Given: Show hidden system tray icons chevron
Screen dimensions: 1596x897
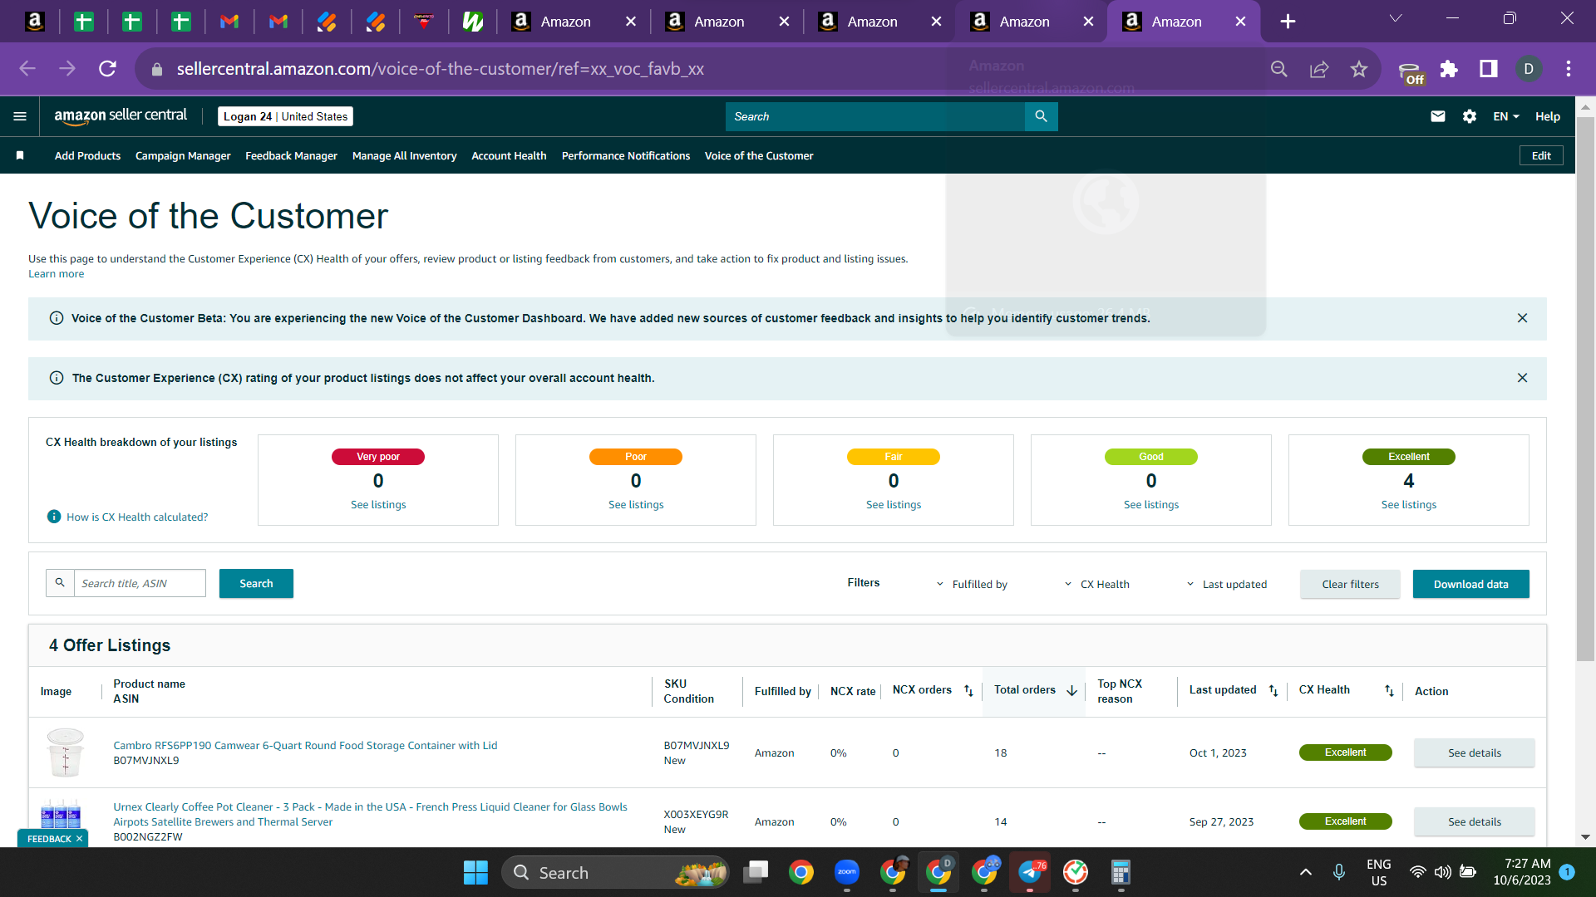Looking at the screenshot, I should (x=1306, y=872).
